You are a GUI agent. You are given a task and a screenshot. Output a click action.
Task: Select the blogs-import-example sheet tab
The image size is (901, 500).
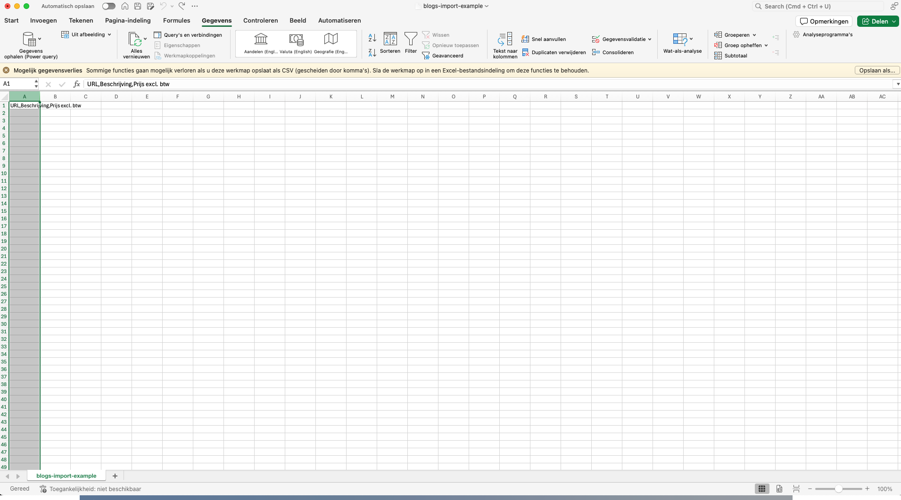pos(66,476)
